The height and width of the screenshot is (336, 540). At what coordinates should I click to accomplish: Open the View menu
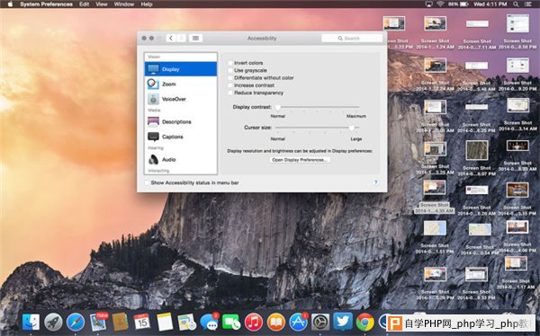pyautogui.click(x=101, y=4)
